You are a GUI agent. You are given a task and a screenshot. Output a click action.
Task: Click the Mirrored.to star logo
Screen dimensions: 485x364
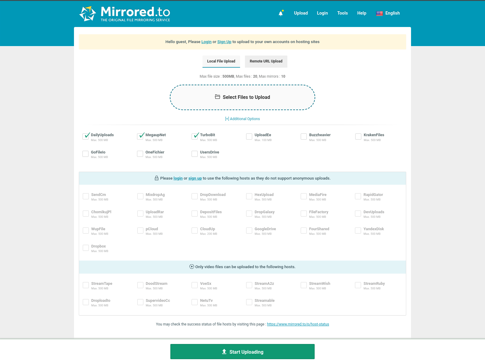(x=88, y=14)
